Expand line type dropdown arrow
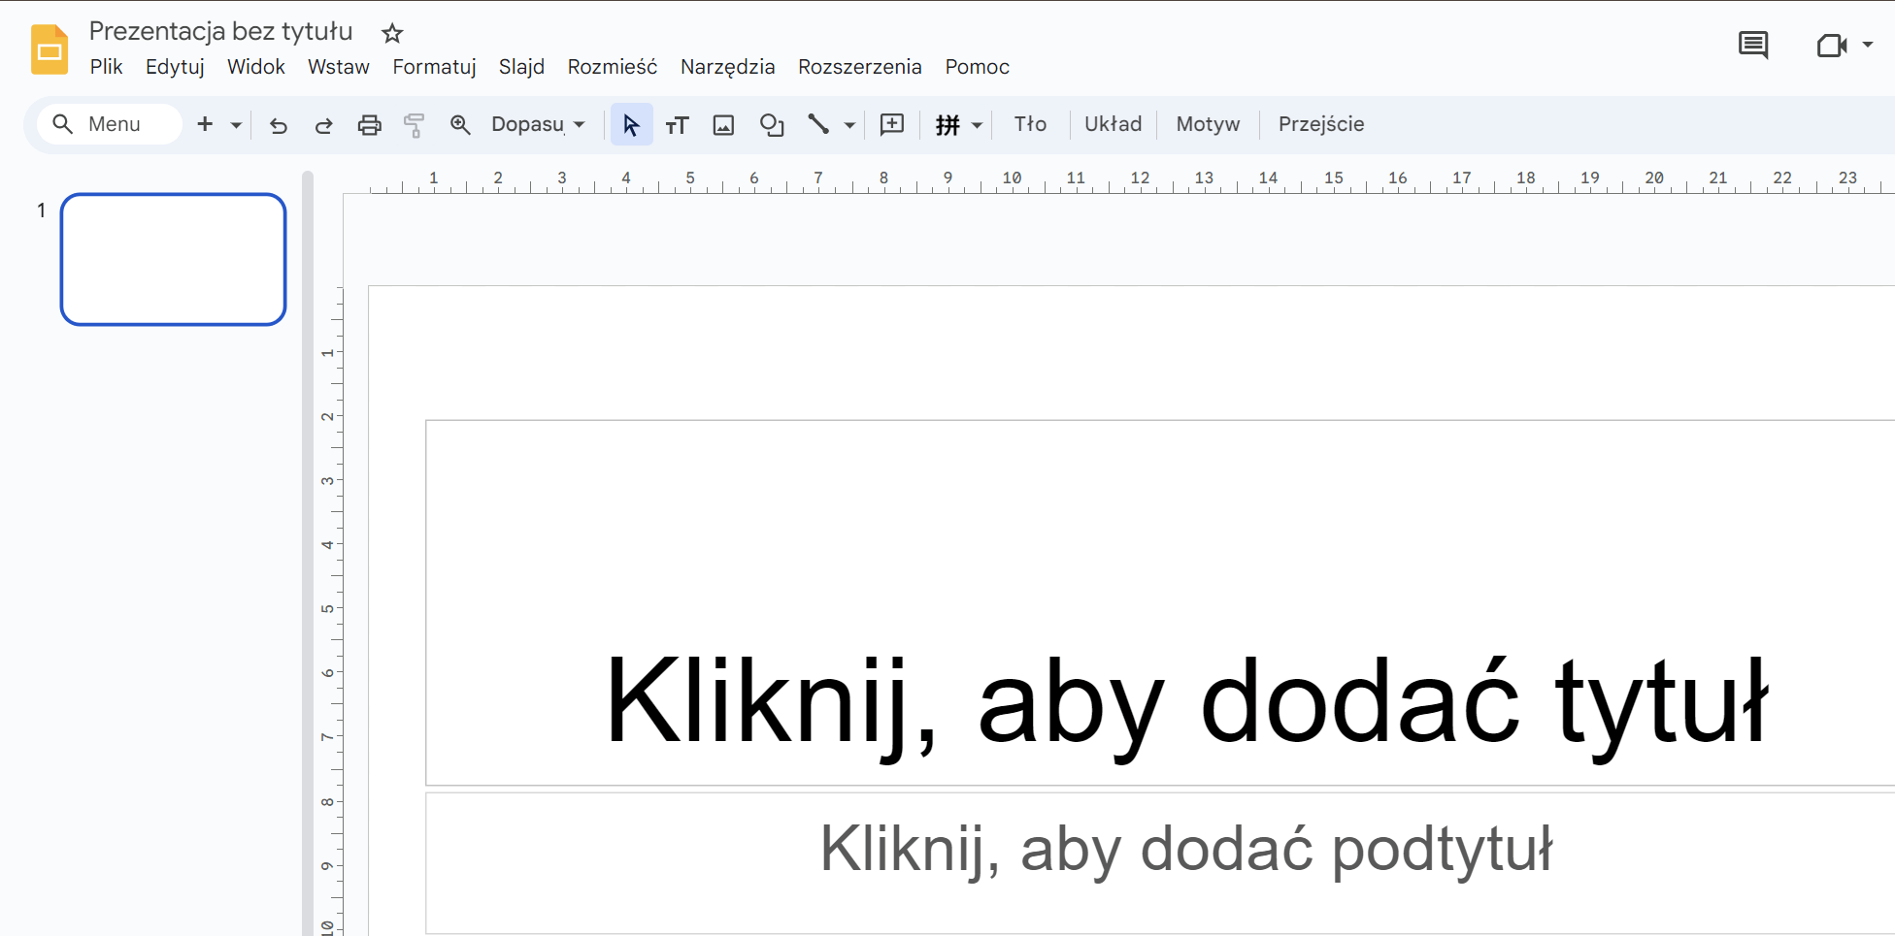1895x936 pixels. [x=849, y=125]
